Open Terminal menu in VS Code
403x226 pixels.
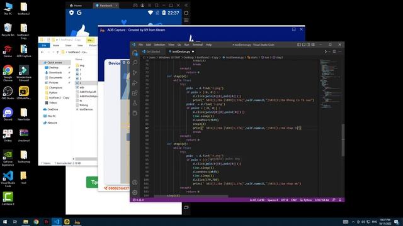(197, 45)
